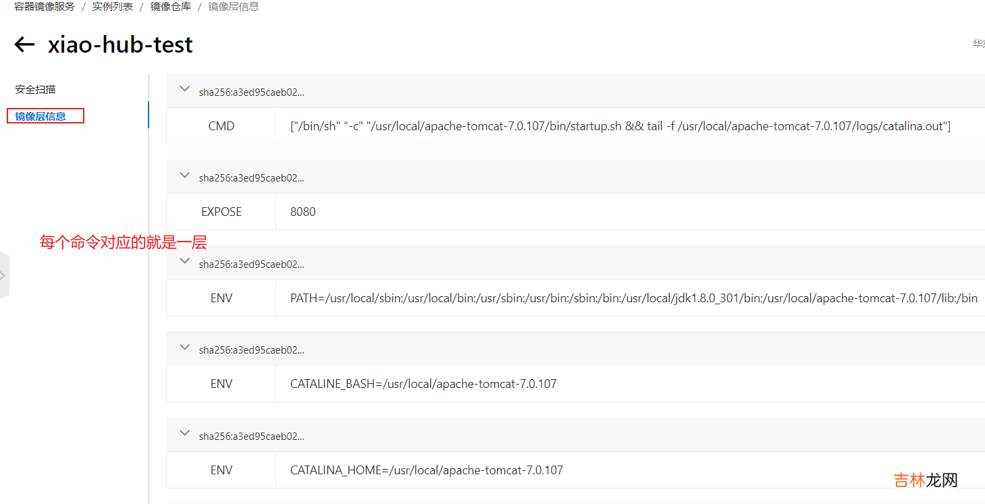
Task: Toggle chevron above the CATALINA_HOME ENV row
Action: click(x=184, y=434)
